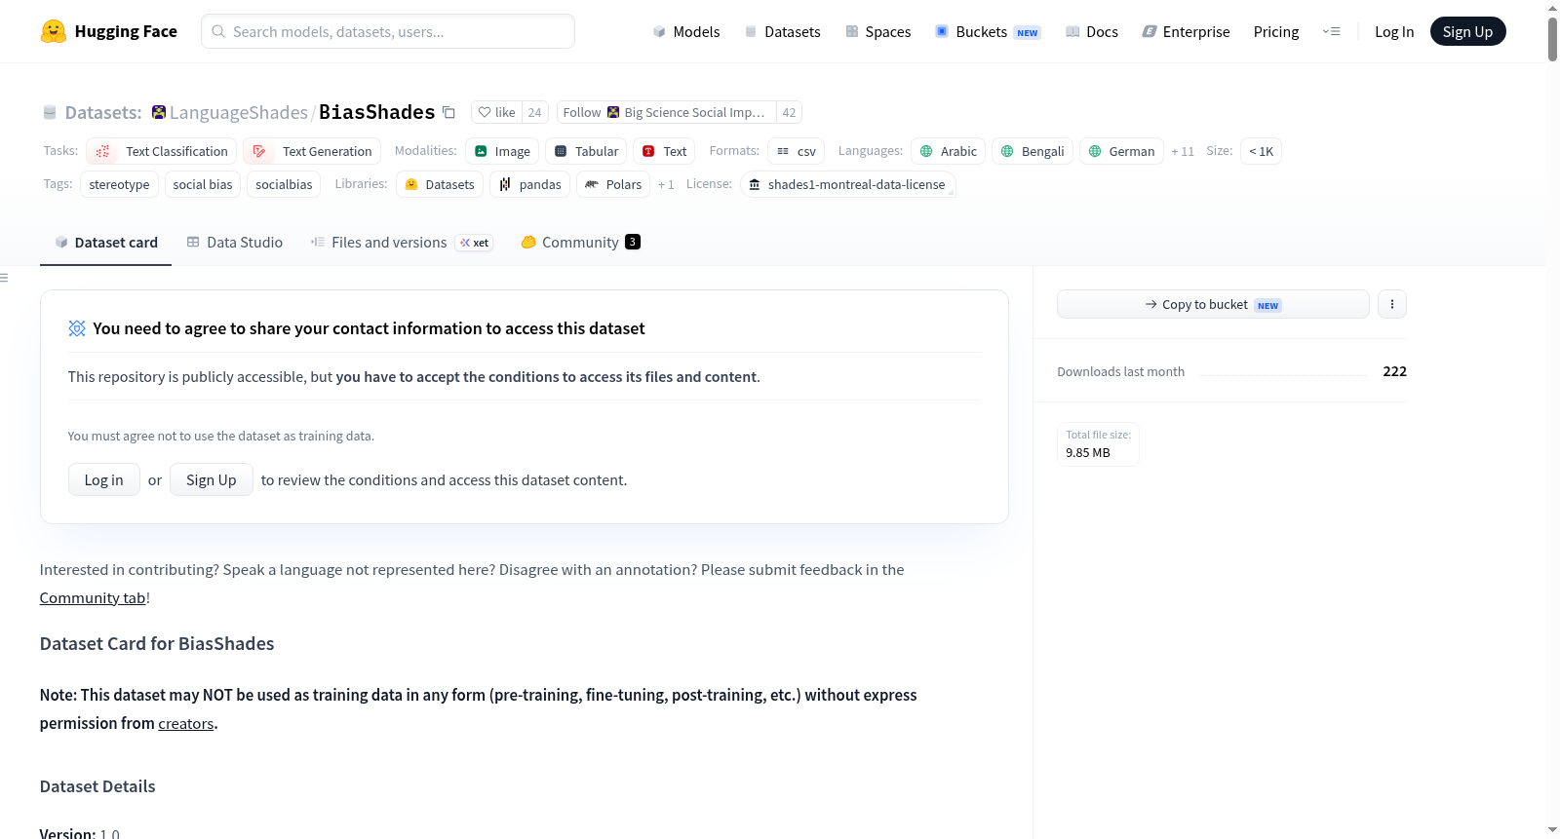Screen dimensions: 1560x839
Task: Click the Text Generation task icon
Action: pos(259,151)
